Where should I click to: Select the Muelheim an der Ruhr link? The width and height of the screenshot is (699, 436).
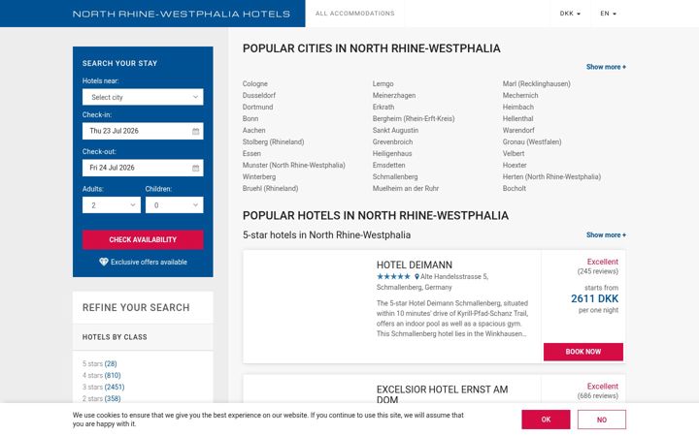pyautogui.click(x=406, y=188)
